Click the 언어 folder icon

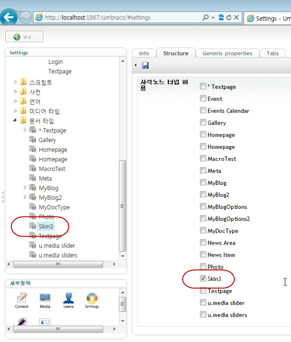(23, 101)
